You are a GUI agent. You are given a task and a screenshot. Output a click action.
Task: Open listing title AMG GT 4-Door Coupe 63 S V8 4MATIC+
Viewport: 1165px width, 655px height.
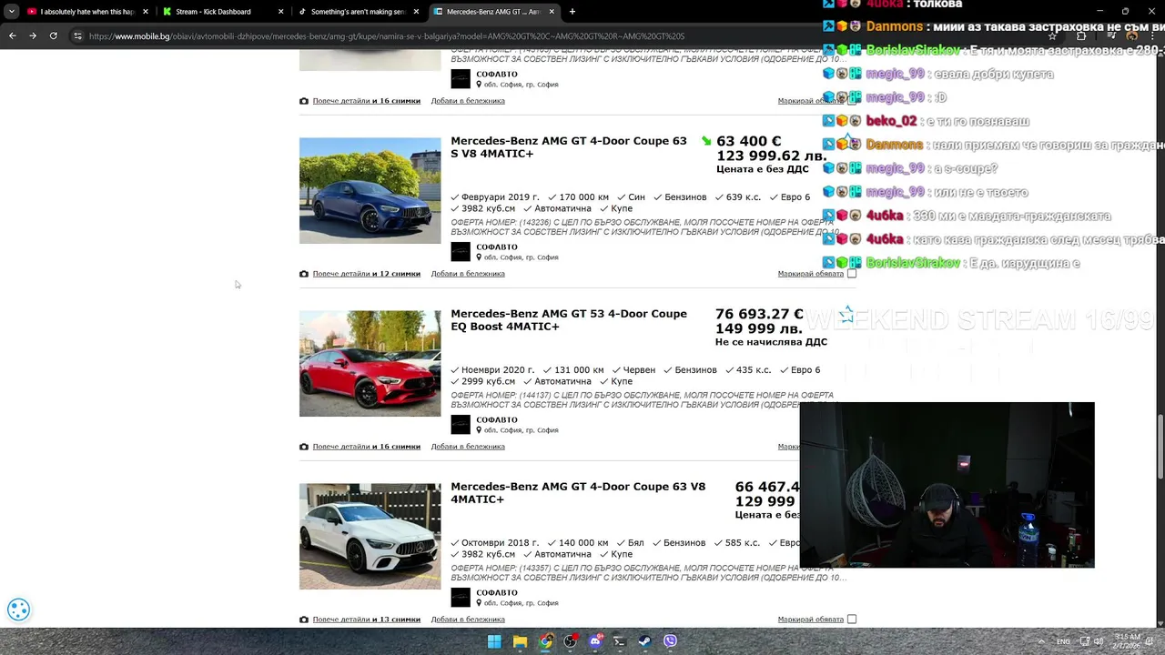point(569,147)
